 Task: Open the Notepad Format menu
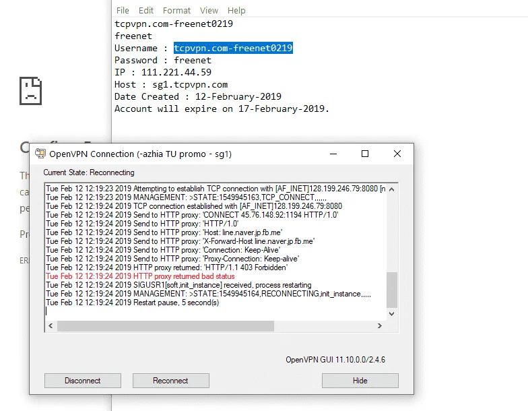click(x=176, y=11)
